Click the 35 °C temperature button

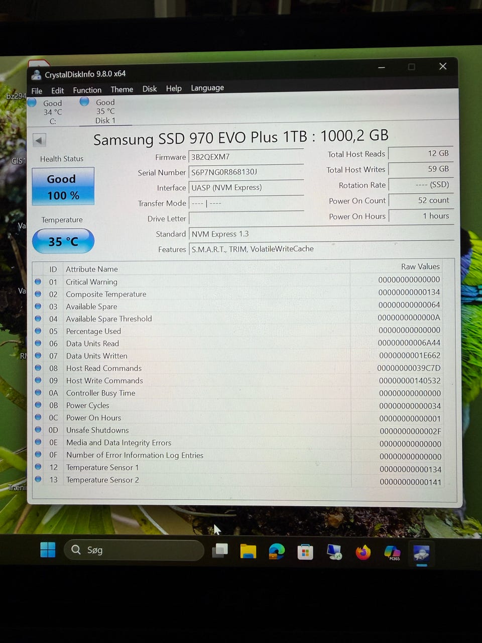click(x=63, y=242)
